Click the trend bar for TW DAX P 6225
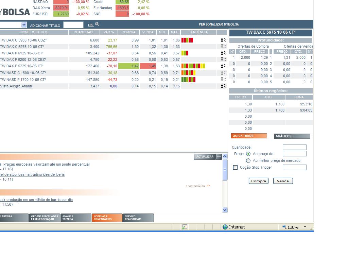Image resolution: width=348 pixels, height=272 pixels. point(193,66)
